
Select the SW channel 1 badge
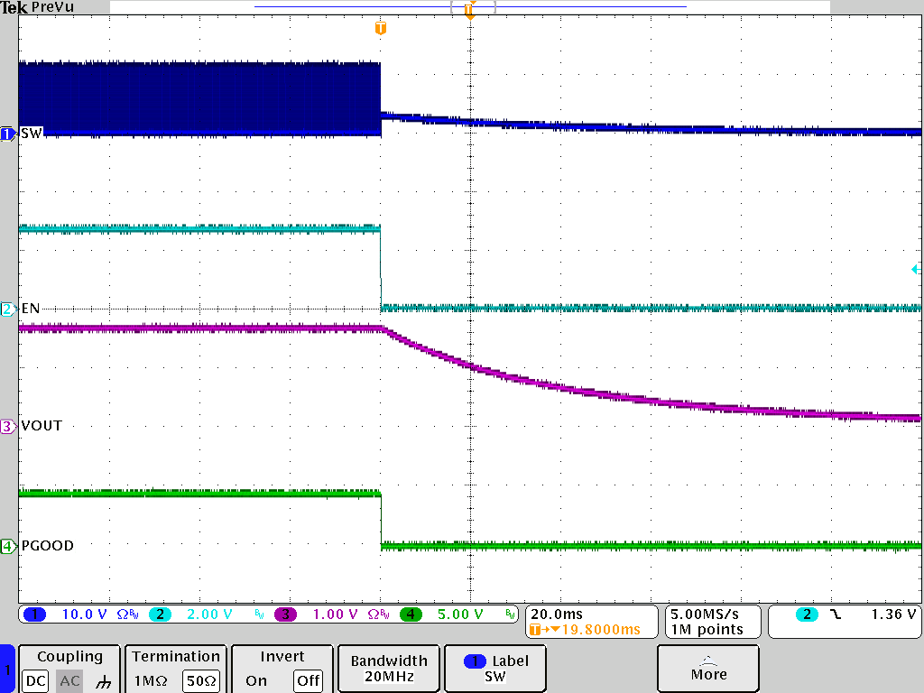(8, 134)
